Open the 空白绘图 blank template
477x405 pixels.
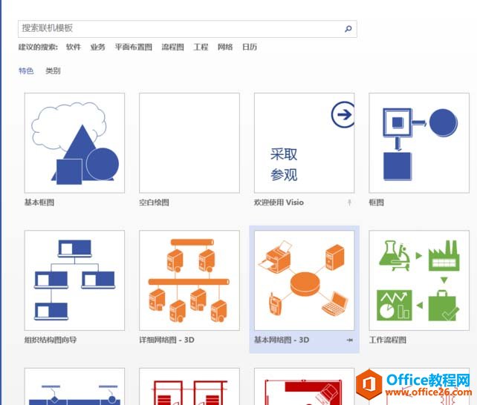tap(189, 143)
